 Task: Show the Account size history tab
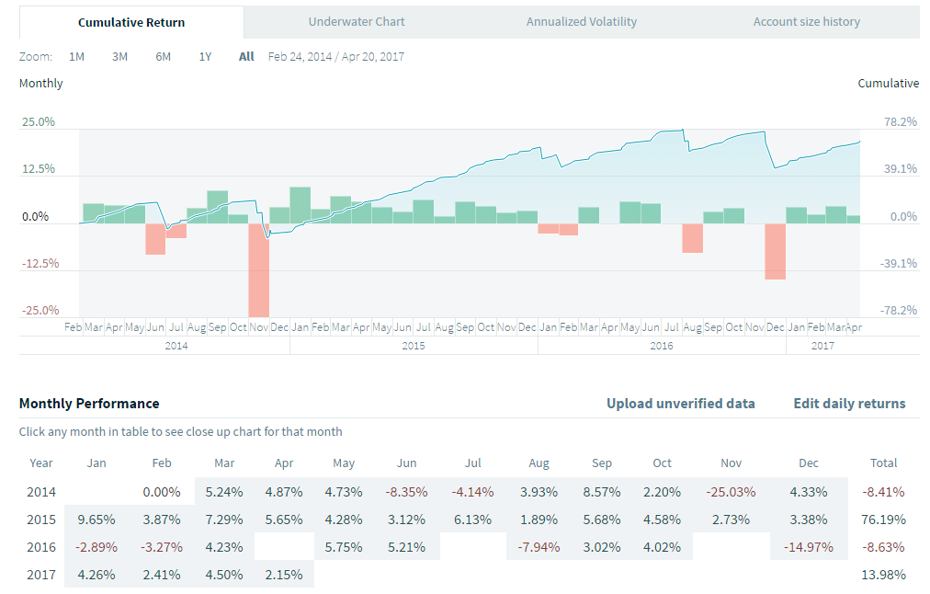[x=807, y=22]
